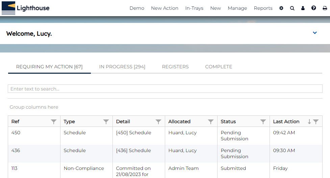Image resolution: width=330 pixels, height=178 pixels.
Task: Open settings via the gear icon
Action: 281,8
